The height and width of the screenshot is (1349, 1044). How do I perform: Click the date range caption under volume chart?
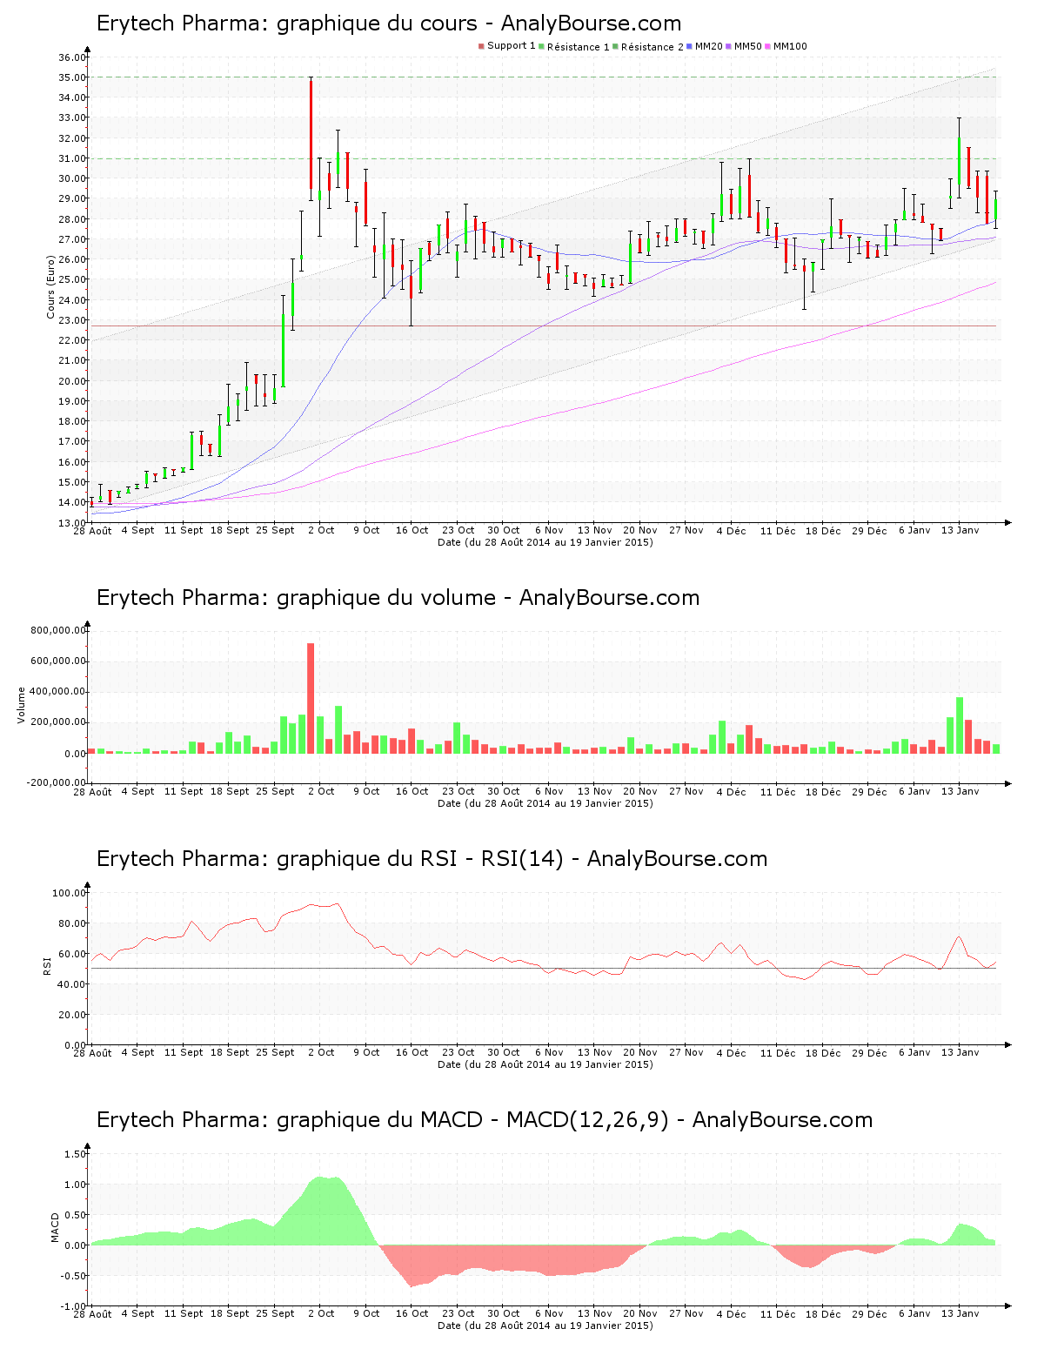point(545,803)
